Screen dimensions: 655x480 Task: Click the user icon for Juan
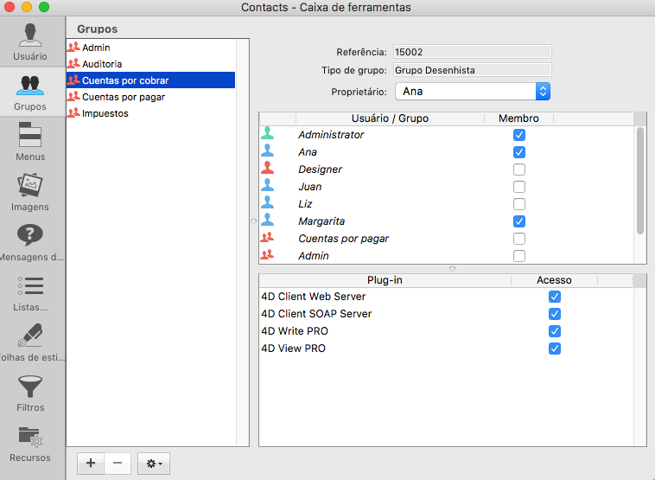pyautogui.click(x=267, y=185)
